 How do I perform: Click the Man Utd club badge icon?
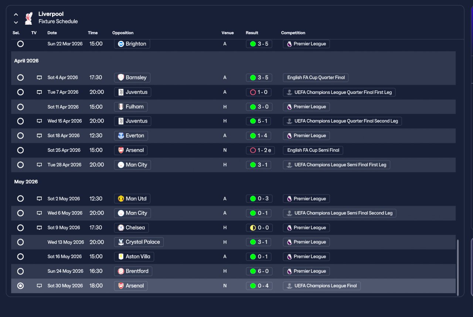(121, 199)
